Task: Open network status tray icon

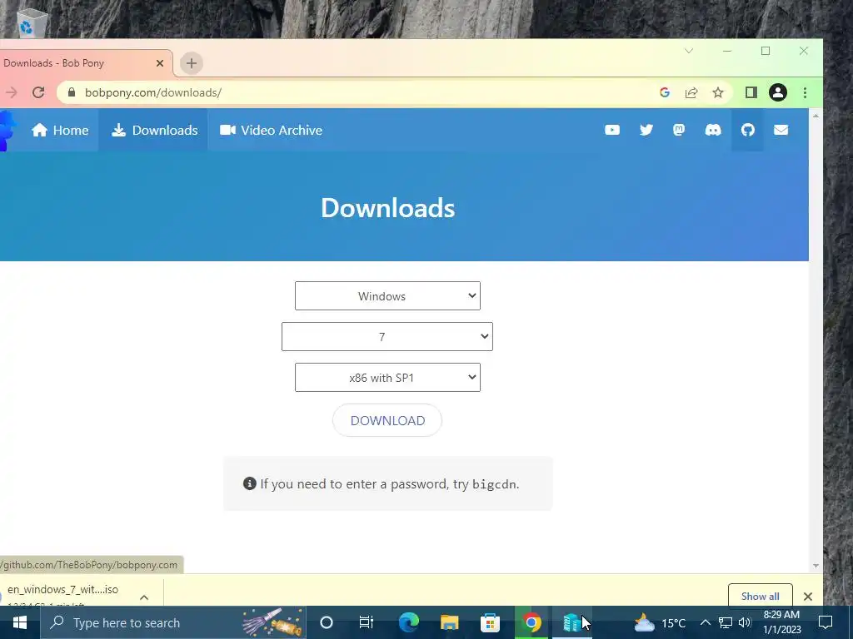Action: [726, 622]
